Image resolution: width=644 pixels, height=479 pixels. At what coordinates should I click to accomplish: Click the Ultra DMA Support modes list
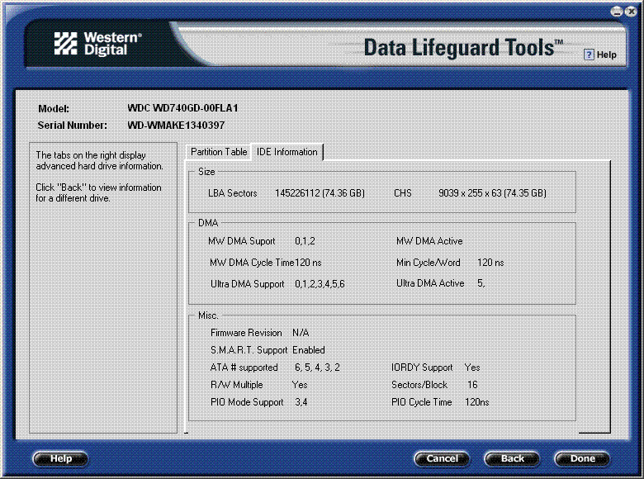[x=320, y=284]
